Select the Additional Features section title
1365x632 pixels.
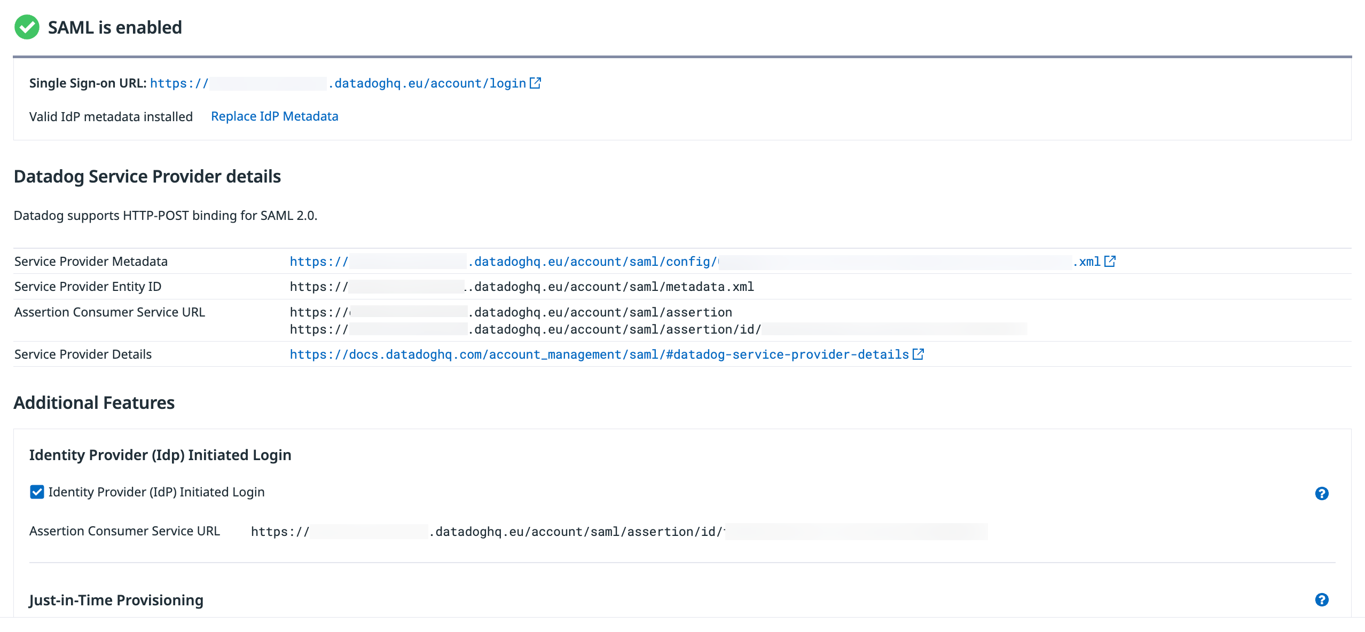coord(93,402)
